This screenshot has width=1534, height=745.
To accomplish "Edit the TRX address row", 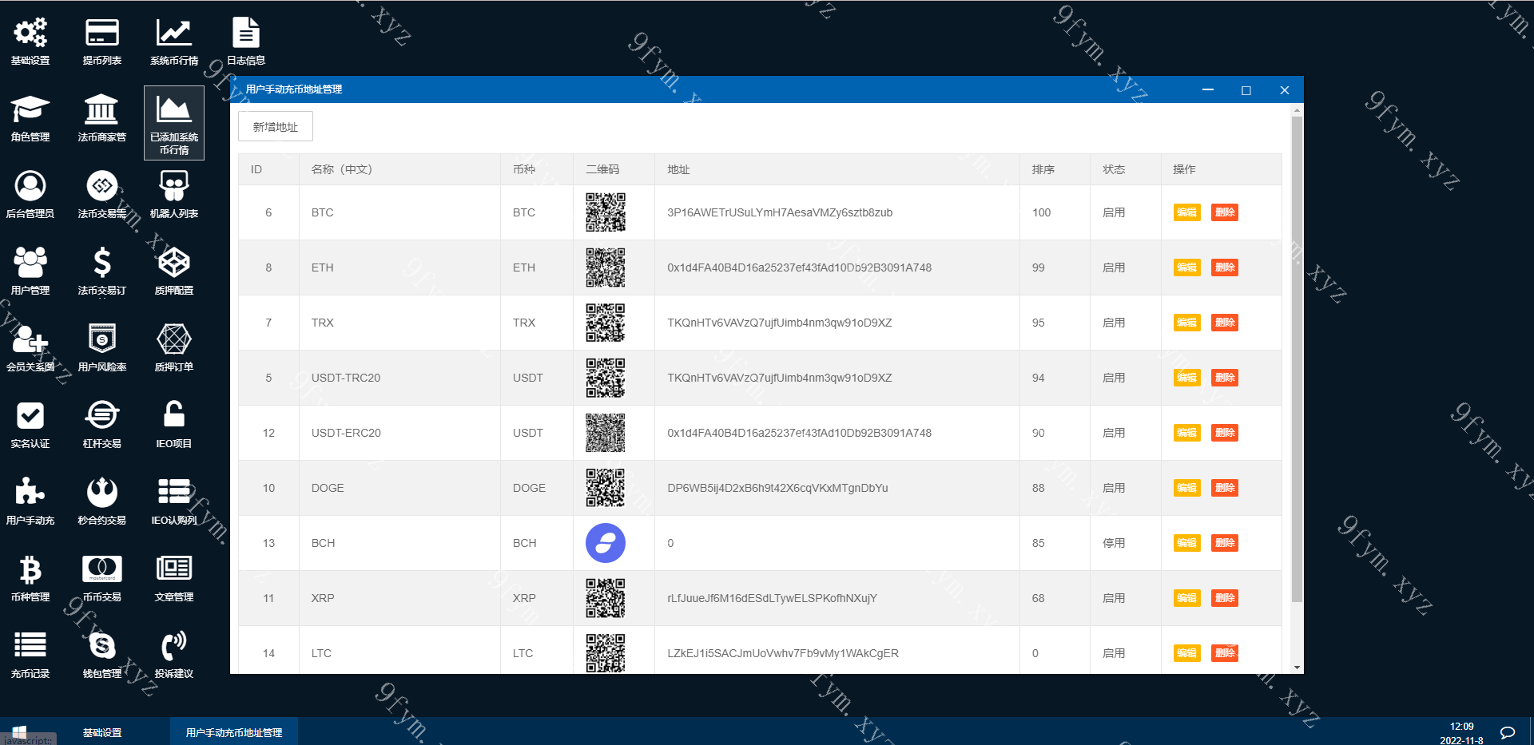I will coord(1186,323).
